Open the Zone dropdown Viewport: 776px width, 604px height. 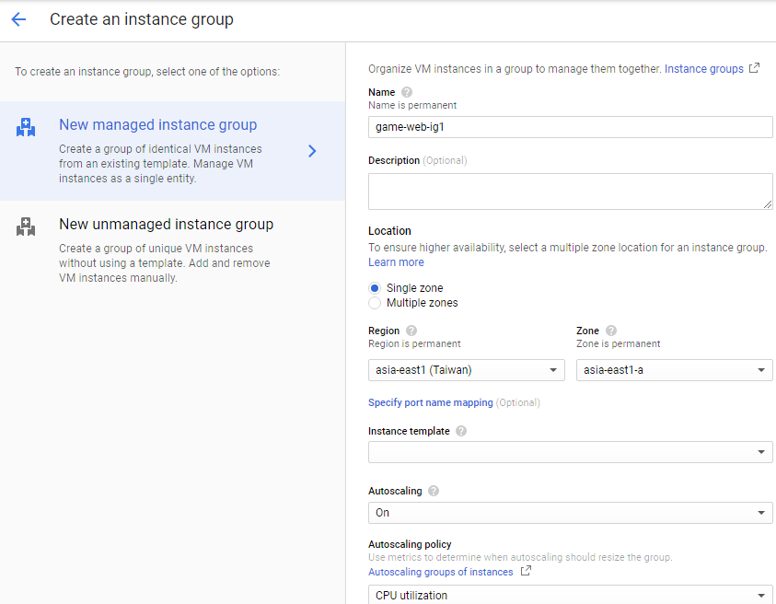pos(674,370)
